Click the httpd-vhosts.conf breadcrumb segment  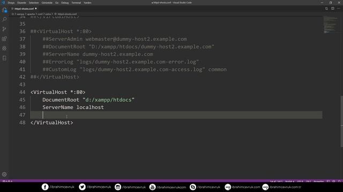[67, 14]
